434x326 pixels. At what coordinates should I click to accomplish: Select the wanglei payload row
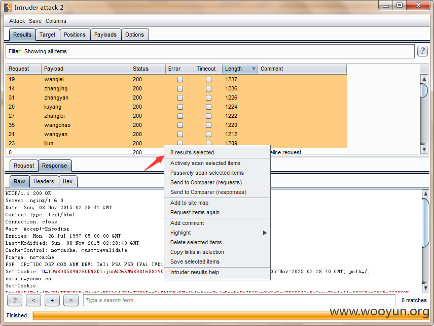point(176,80)
